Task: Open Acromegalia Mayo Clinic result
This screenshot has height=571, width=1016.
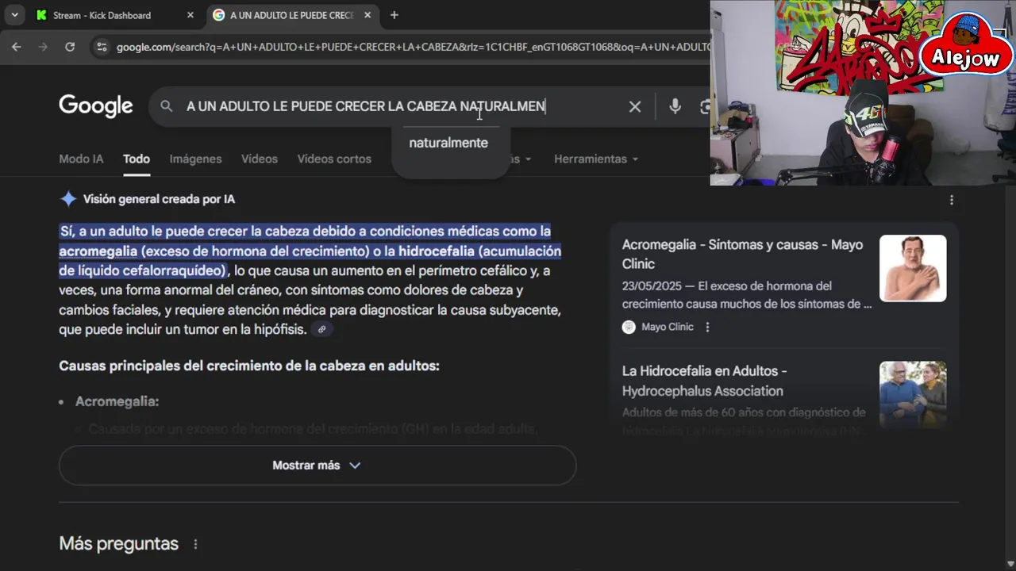Action: tap(742, 254)
